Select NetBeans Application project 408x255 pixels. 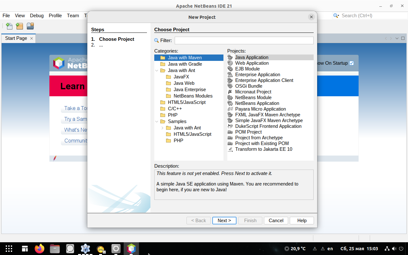(x=257, y=103)
